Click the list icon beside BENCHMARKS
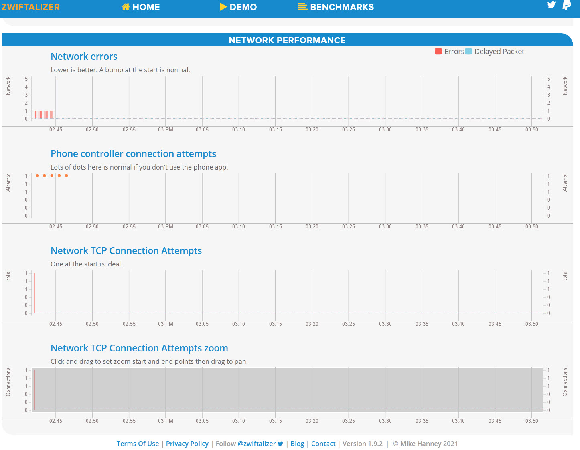This screenshot has height=450, width=580. [303, 7]
